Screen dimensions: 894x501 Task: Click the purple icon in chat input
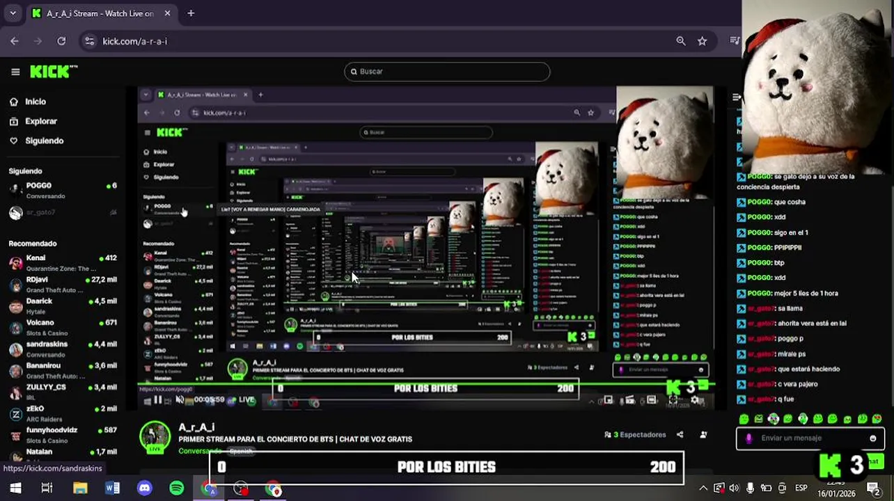click(x=748, y=438)
